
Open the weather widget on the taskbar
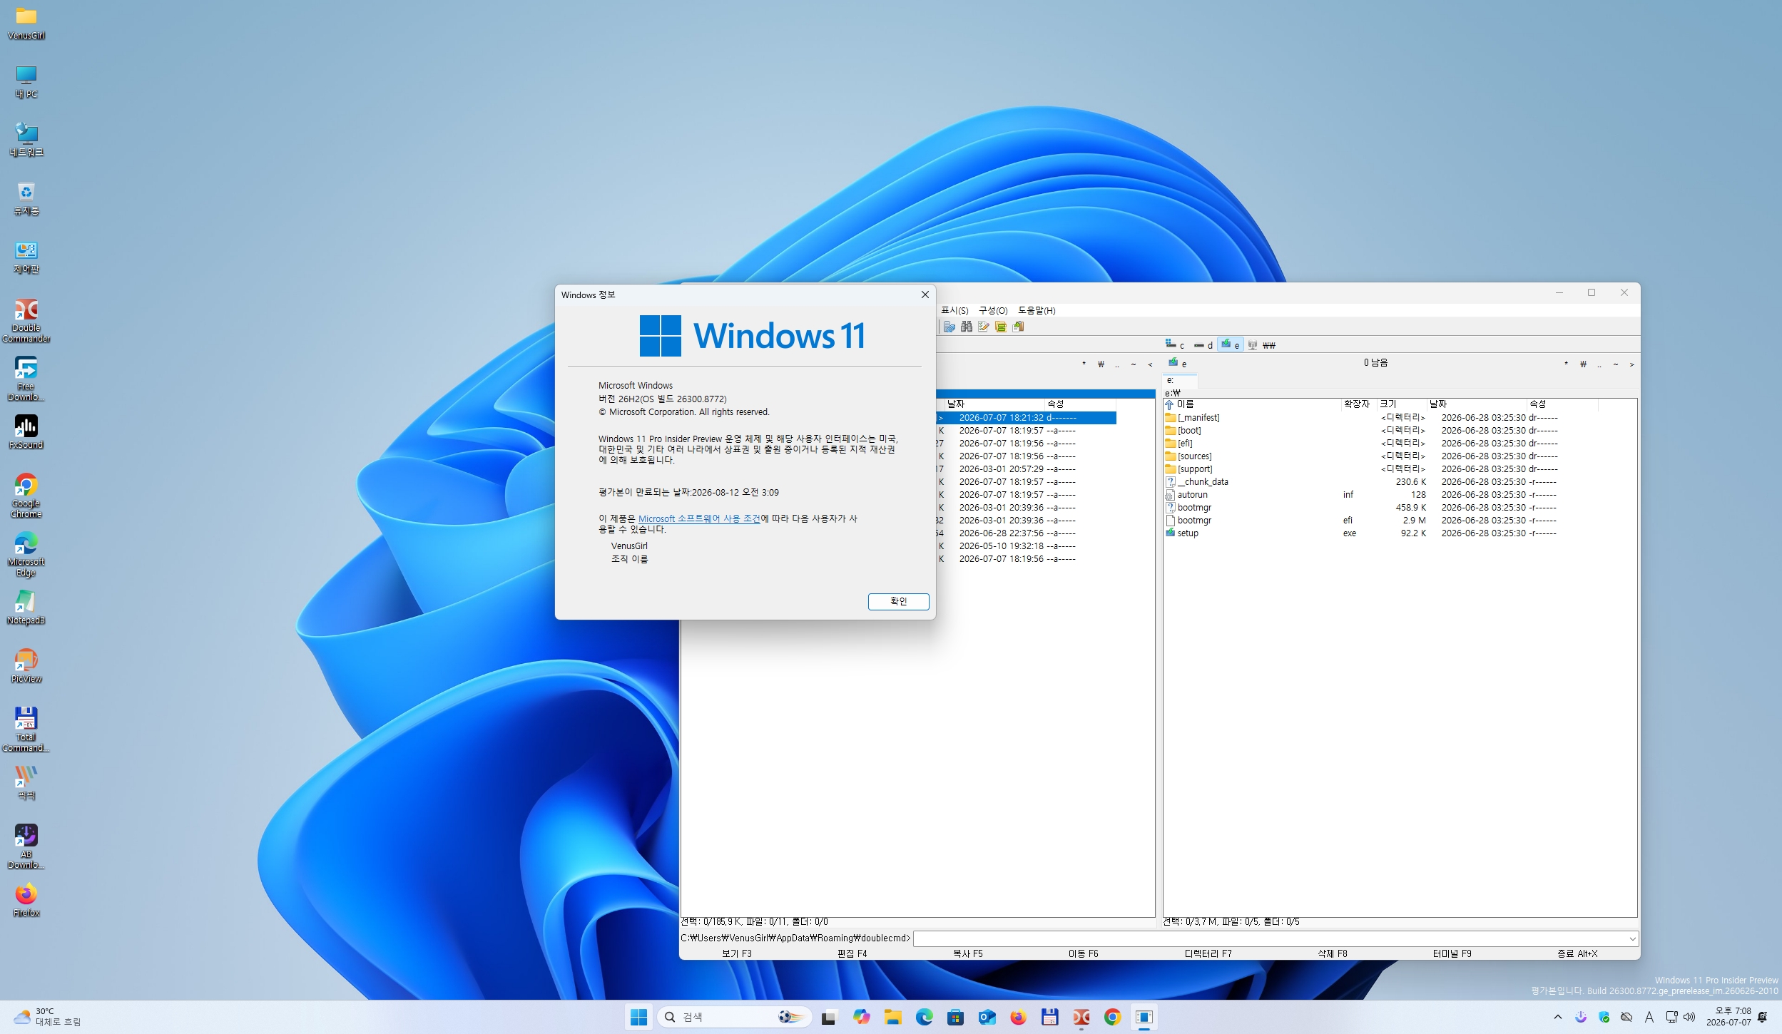(x=47, y=1017)
